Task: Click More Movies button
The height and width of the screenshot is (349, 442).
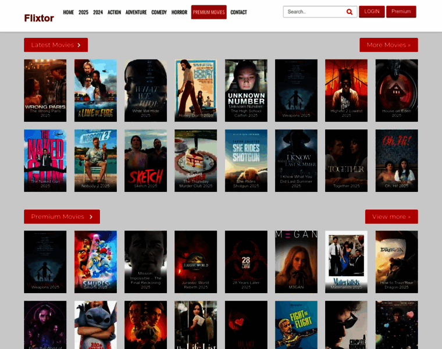Action: pos(388,45)
